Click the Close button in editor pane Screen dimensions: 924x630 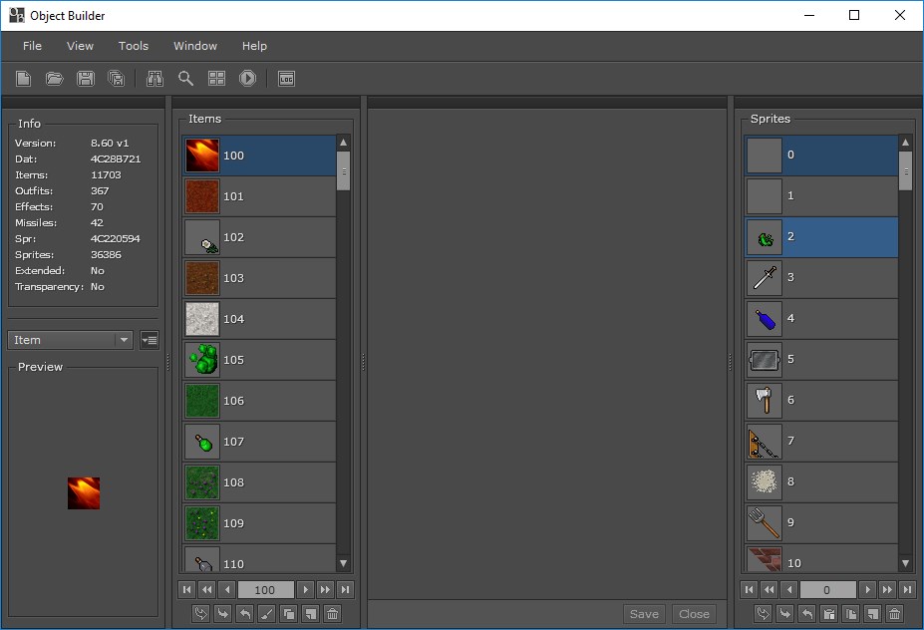coord(694,614)
